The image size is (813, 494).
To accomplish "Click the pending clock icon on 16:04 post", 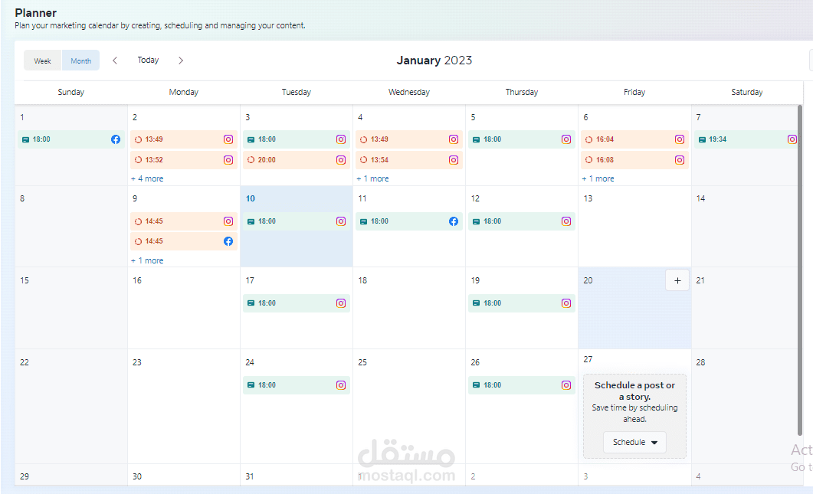I will pyautogui.click(x=588, y=139).
